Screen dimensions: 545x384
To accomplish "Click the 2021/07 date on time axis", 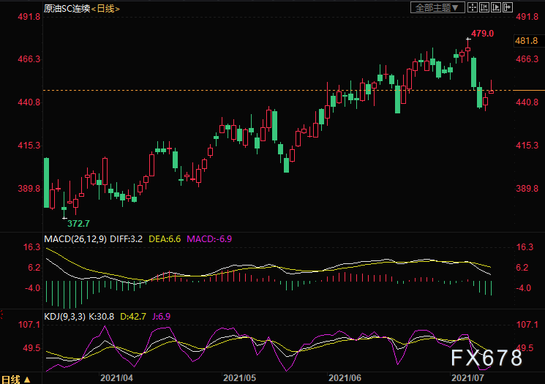I will pyautogui.click(x=469, y=378).
